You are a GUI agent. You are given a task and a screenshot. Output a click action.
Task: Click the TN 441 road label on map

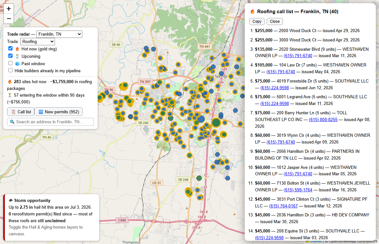(205, 46)
